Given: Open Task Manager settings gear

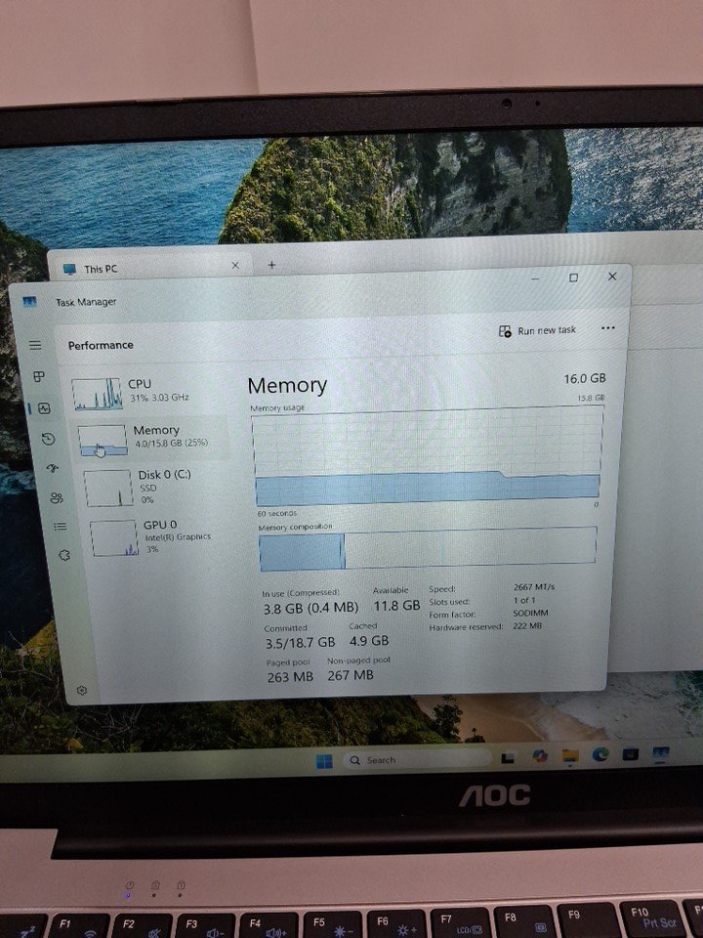Looking at the screenshot, I should coord(82,690).
